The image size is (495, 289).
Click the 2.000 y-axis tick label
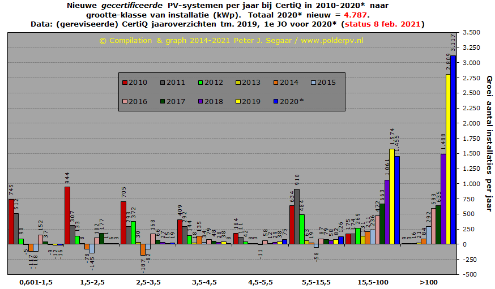click(471, 123)
